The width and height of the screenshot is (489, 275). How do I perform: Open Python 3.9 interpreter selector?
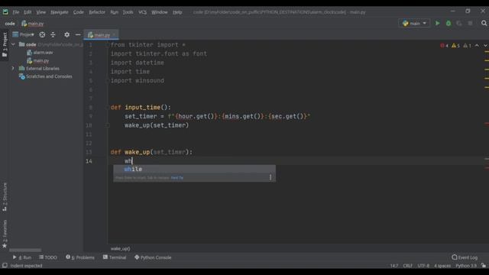pos(466,266)
